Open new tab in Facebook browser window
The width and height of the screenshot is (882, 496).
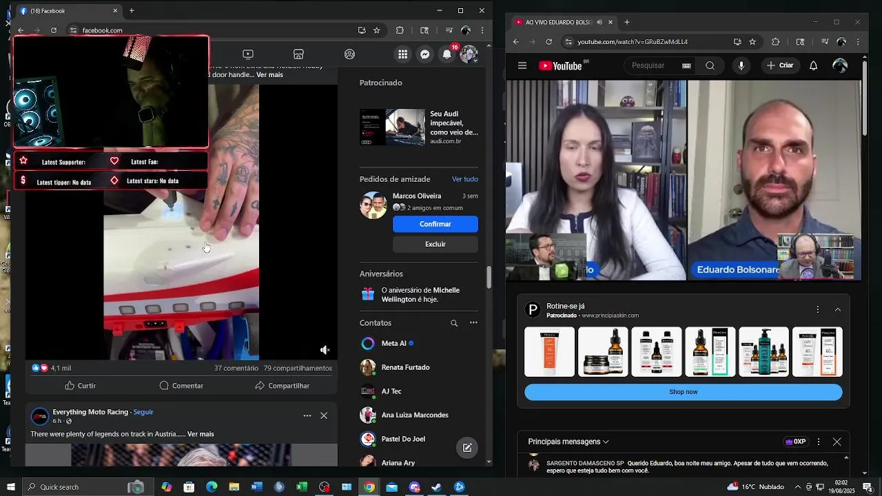[132, 10]
